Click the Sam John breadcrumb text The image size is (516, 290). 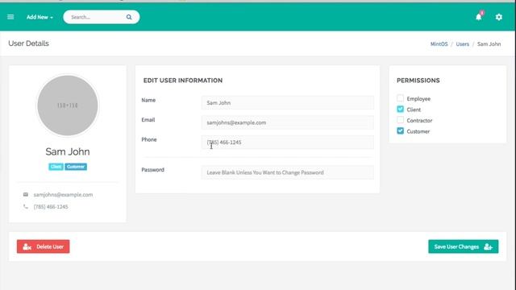tap(489, 44)
